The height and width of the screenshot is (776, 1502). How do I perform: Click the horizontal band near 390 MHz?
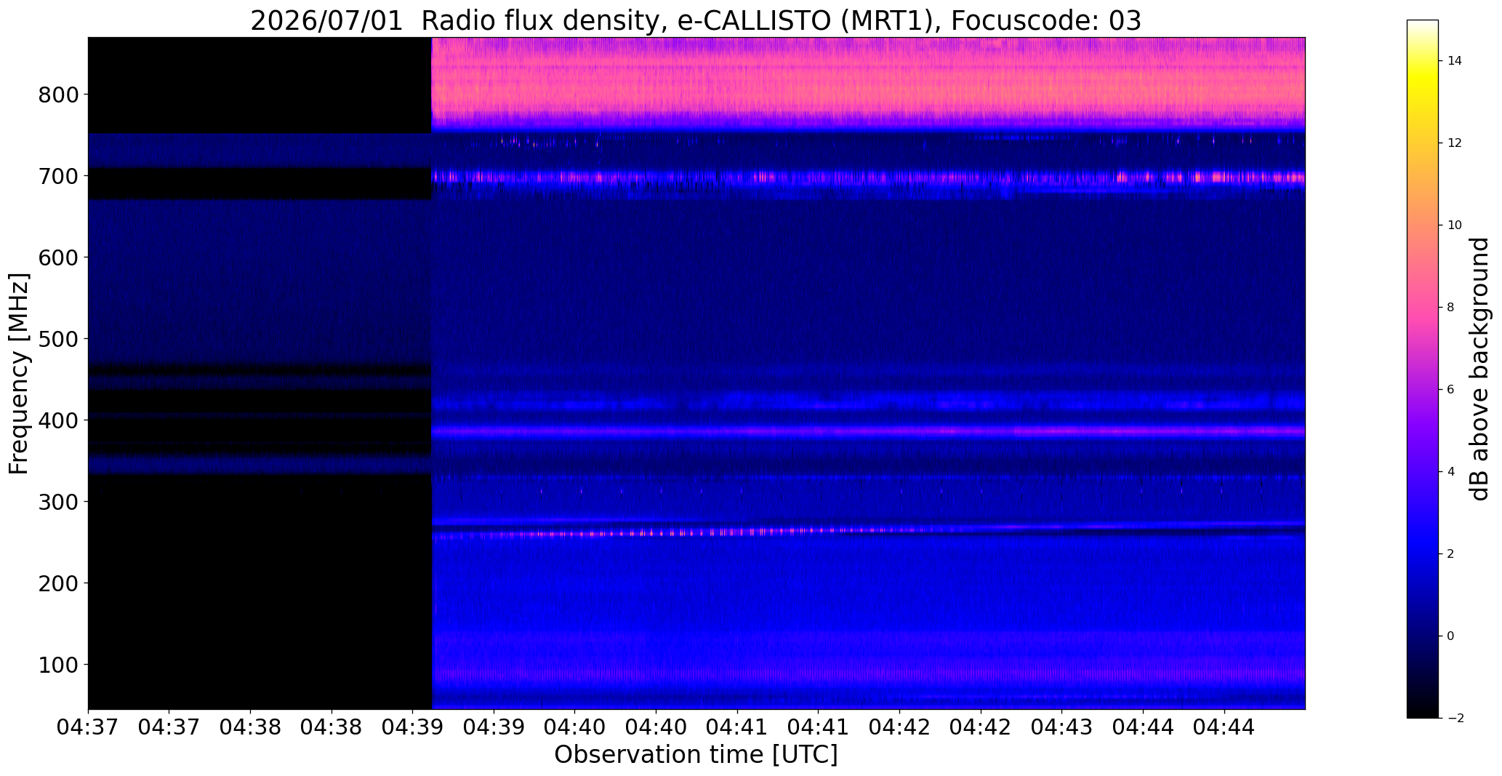coord(868,431)
